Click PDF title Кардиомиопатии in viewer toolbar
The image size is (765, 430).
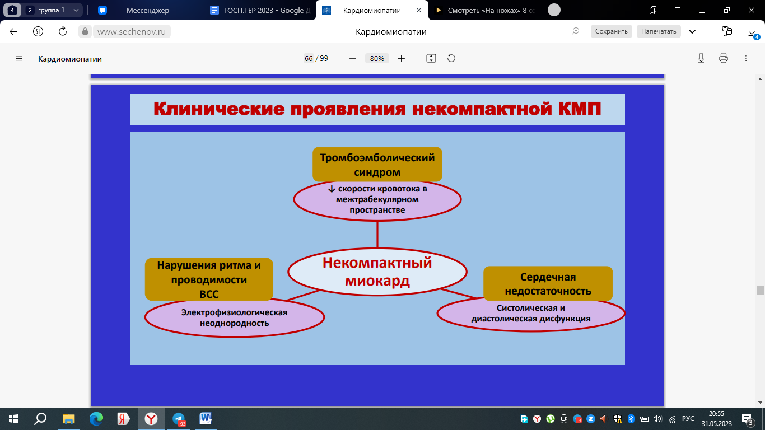[x=70, y=59]
